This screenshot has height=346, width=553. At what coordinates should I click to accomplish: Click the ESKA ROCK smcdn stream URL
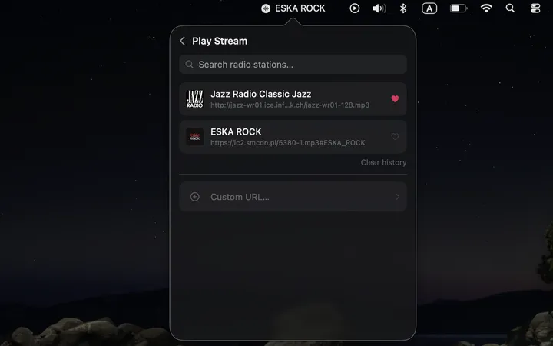(288, 143)
